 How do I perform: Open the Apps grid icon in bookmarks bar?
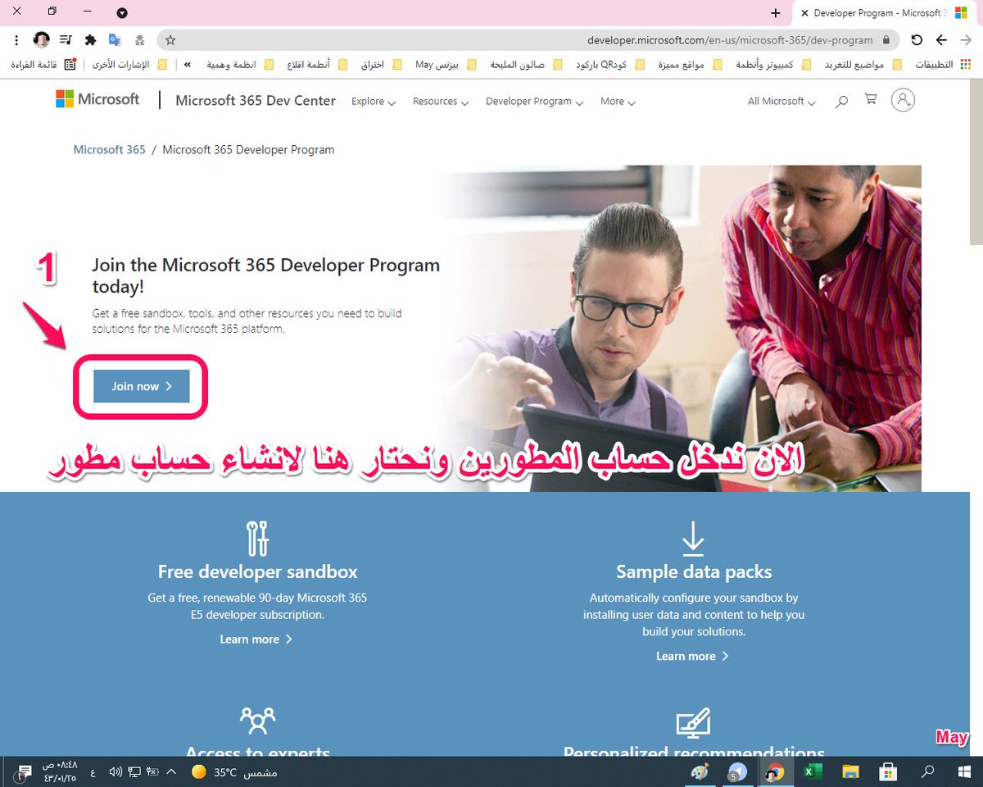967,64
